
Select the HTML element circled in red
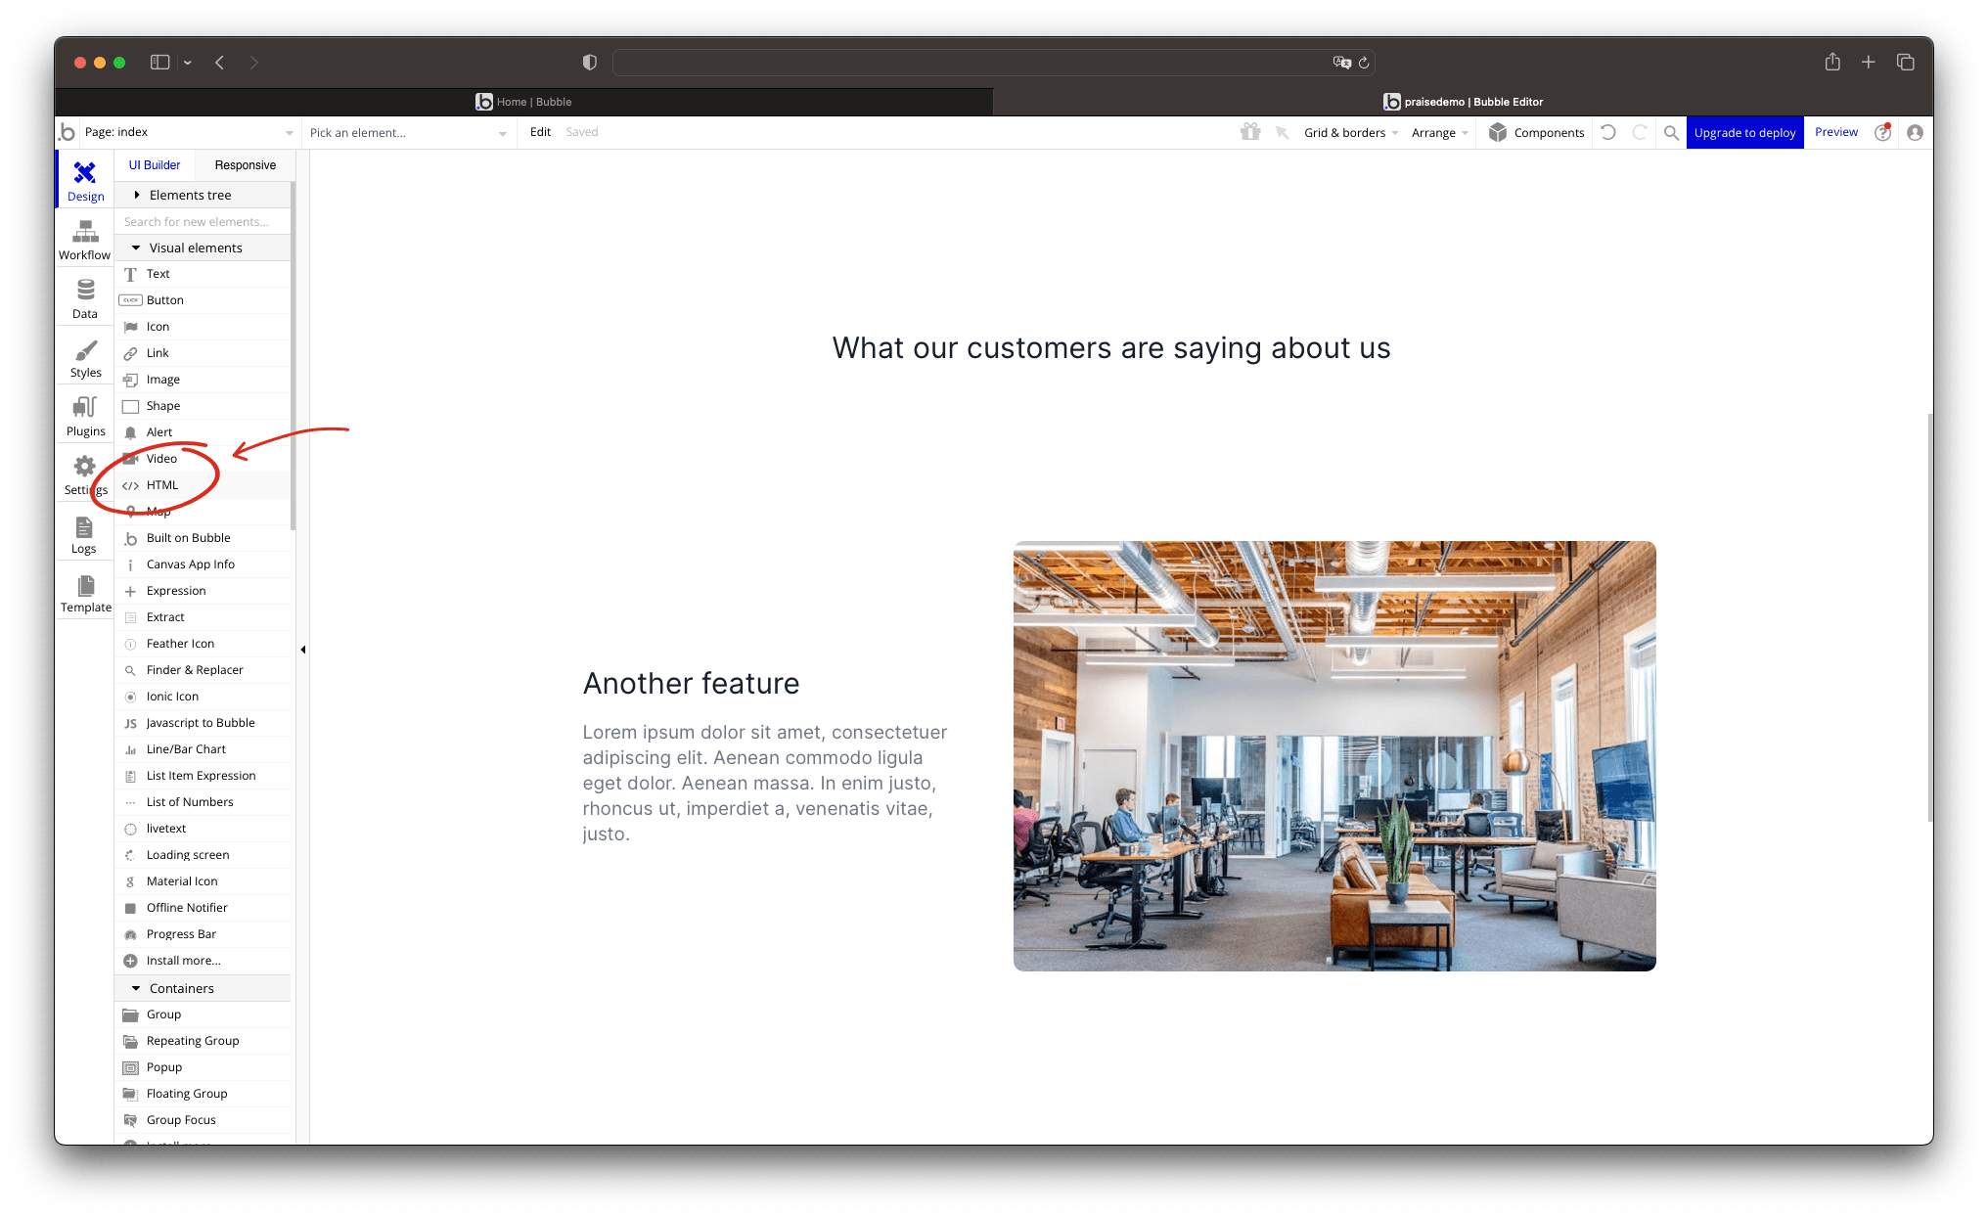[x=161, y=485]
